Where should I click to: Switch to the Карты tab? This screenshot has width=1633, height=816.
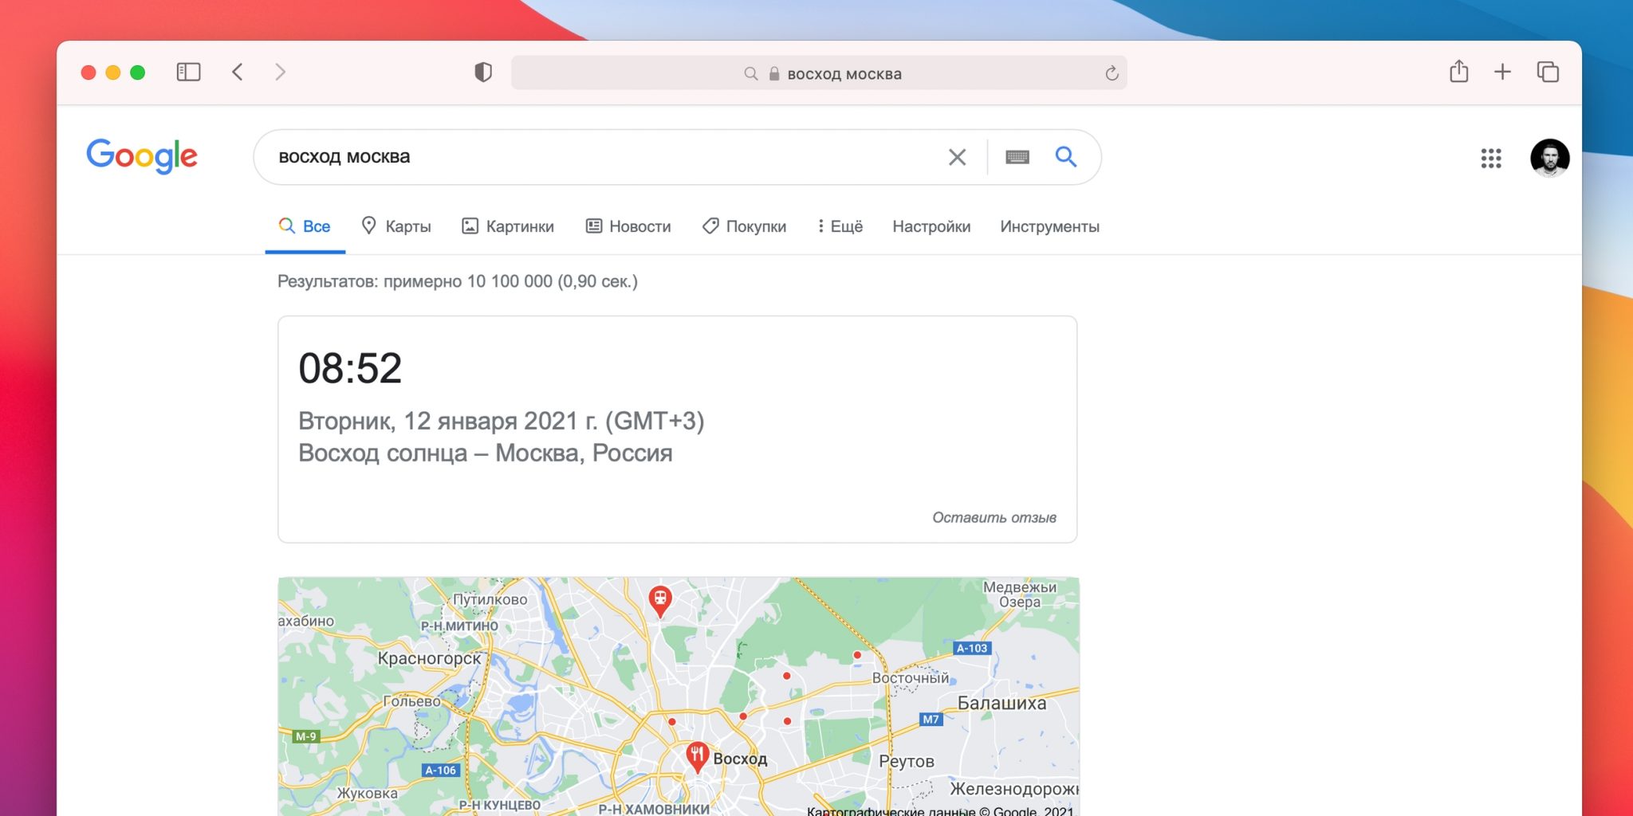pos(396,226)
